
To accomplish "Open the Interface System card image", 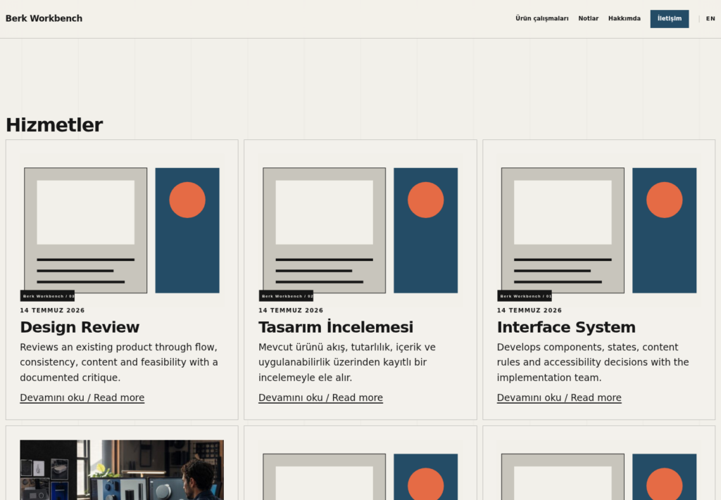I will click(x=598, y=230).
